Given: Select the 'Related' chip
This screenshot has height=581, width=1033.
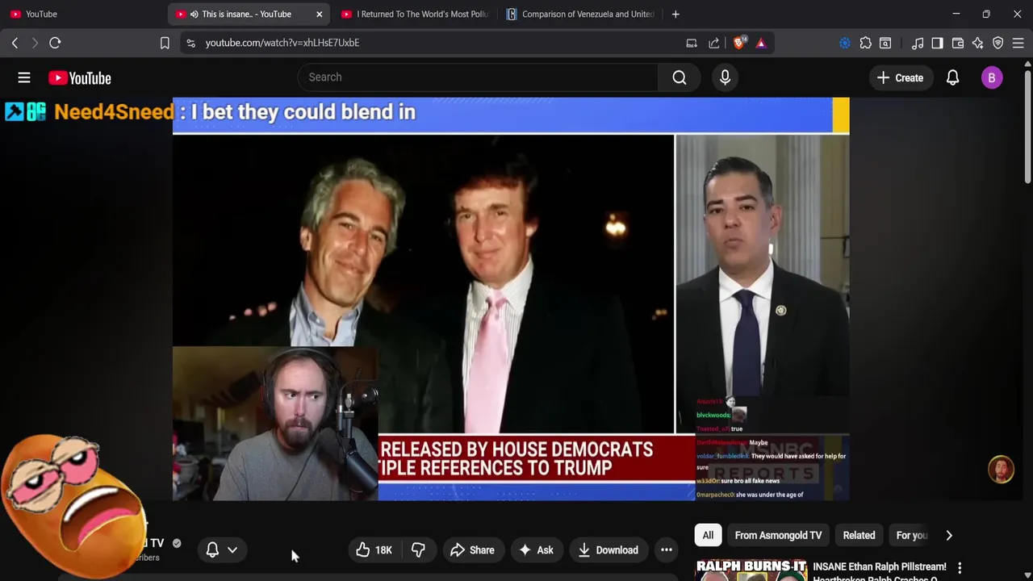Looking at the screenshot, I should 859,535.
